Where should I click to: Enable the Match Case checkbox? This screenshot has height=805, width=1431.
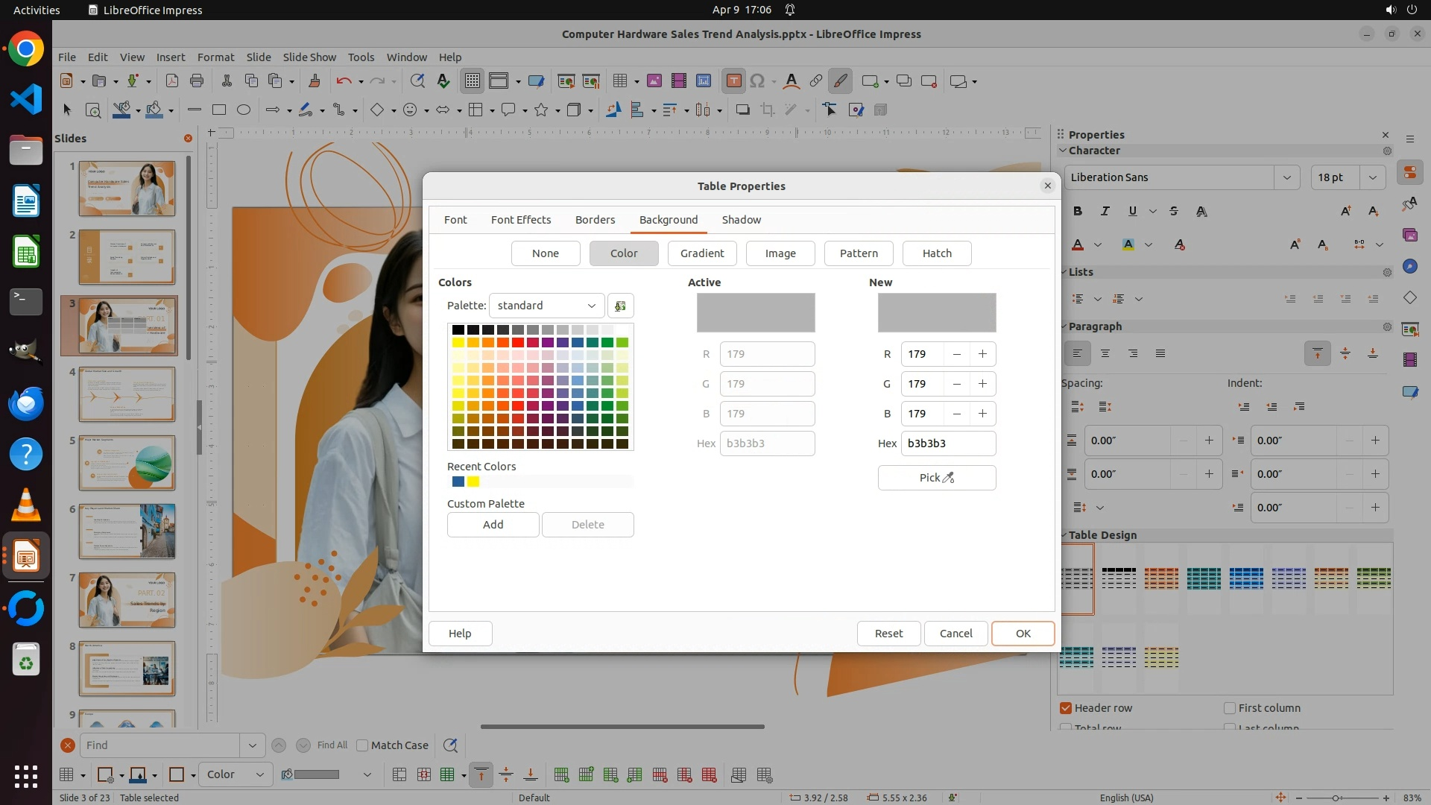[363, 745]
